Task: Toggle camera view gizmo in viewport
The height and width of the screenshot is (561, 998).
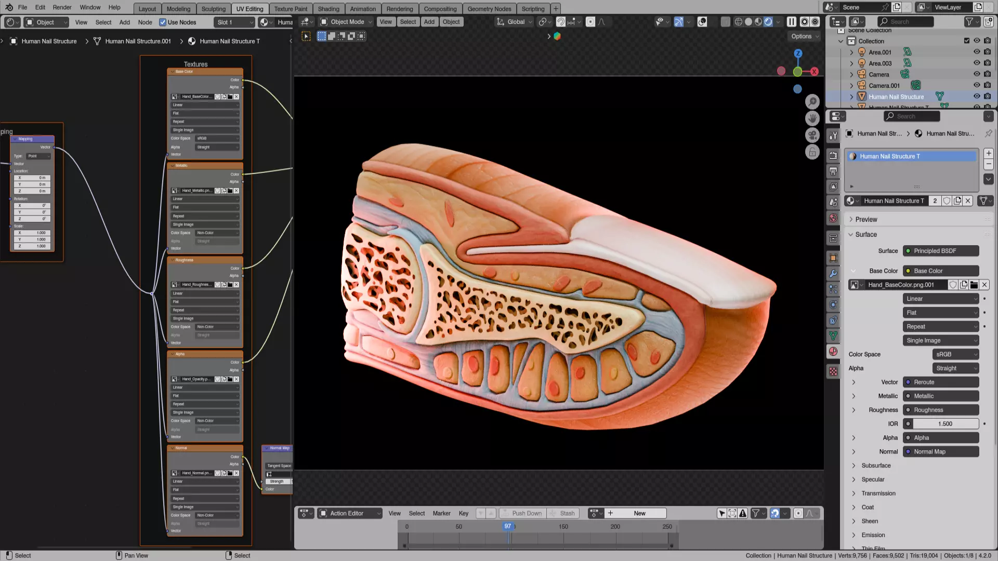Action: [x=812, y=136]
